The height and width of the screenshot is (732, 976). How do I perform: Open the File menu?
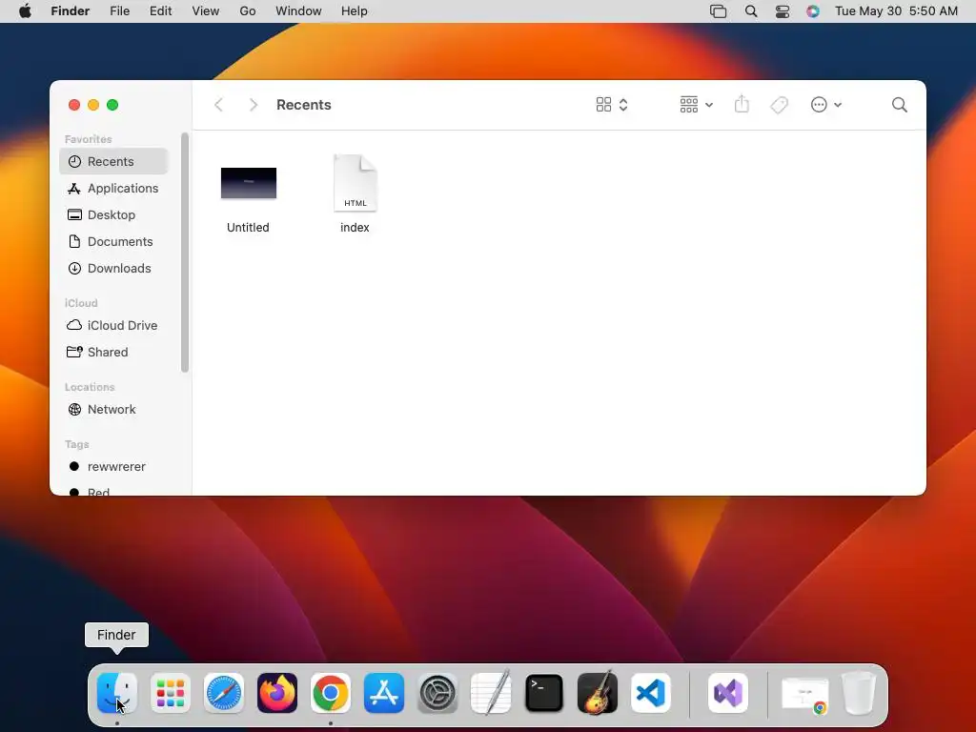119,11
